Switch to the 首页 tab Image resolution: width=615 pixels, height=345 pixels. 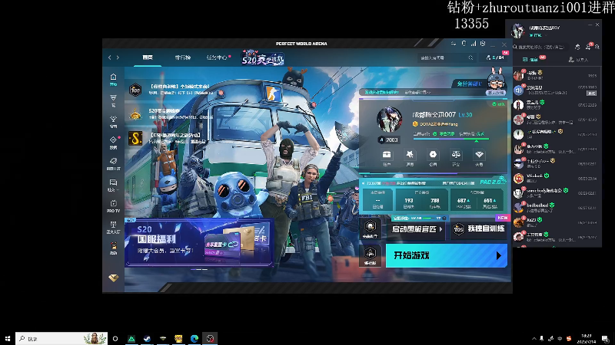pyautogui.click(x=148, y=58)
